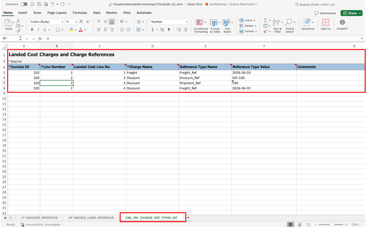The width and height of the screenshot is (366, 227).
Task: Click the fill color yellow swatch
Action: pyautogui.click(x=71, y=30)
